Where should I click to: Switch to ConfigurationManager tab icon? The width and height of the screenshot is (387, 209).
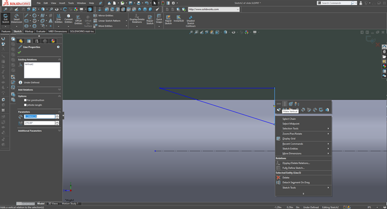point(37,41)
